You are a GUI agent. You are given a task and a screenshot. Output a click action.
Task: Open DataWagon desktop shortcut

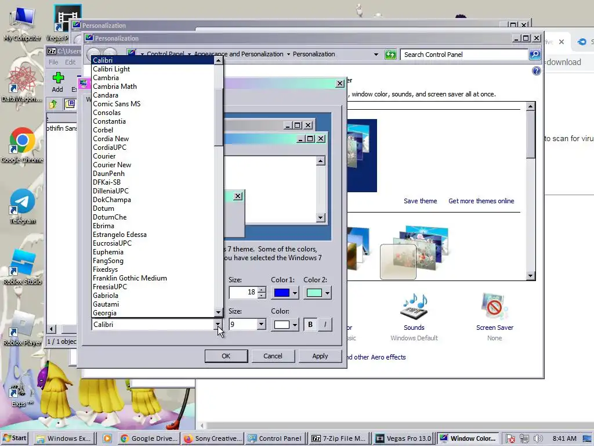tap(22, 84)
